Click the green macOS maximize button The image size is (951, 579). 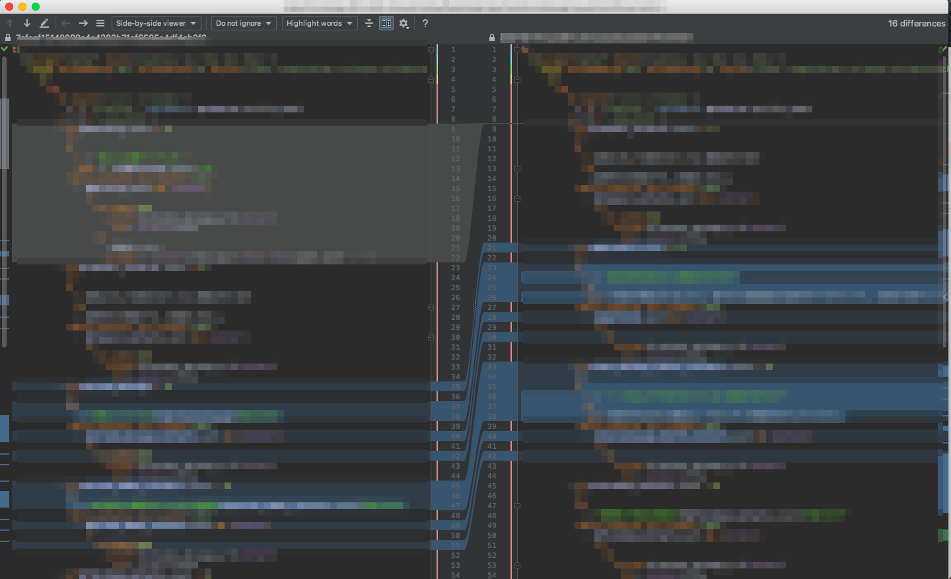pyautogui.click(x=36, y=7)
